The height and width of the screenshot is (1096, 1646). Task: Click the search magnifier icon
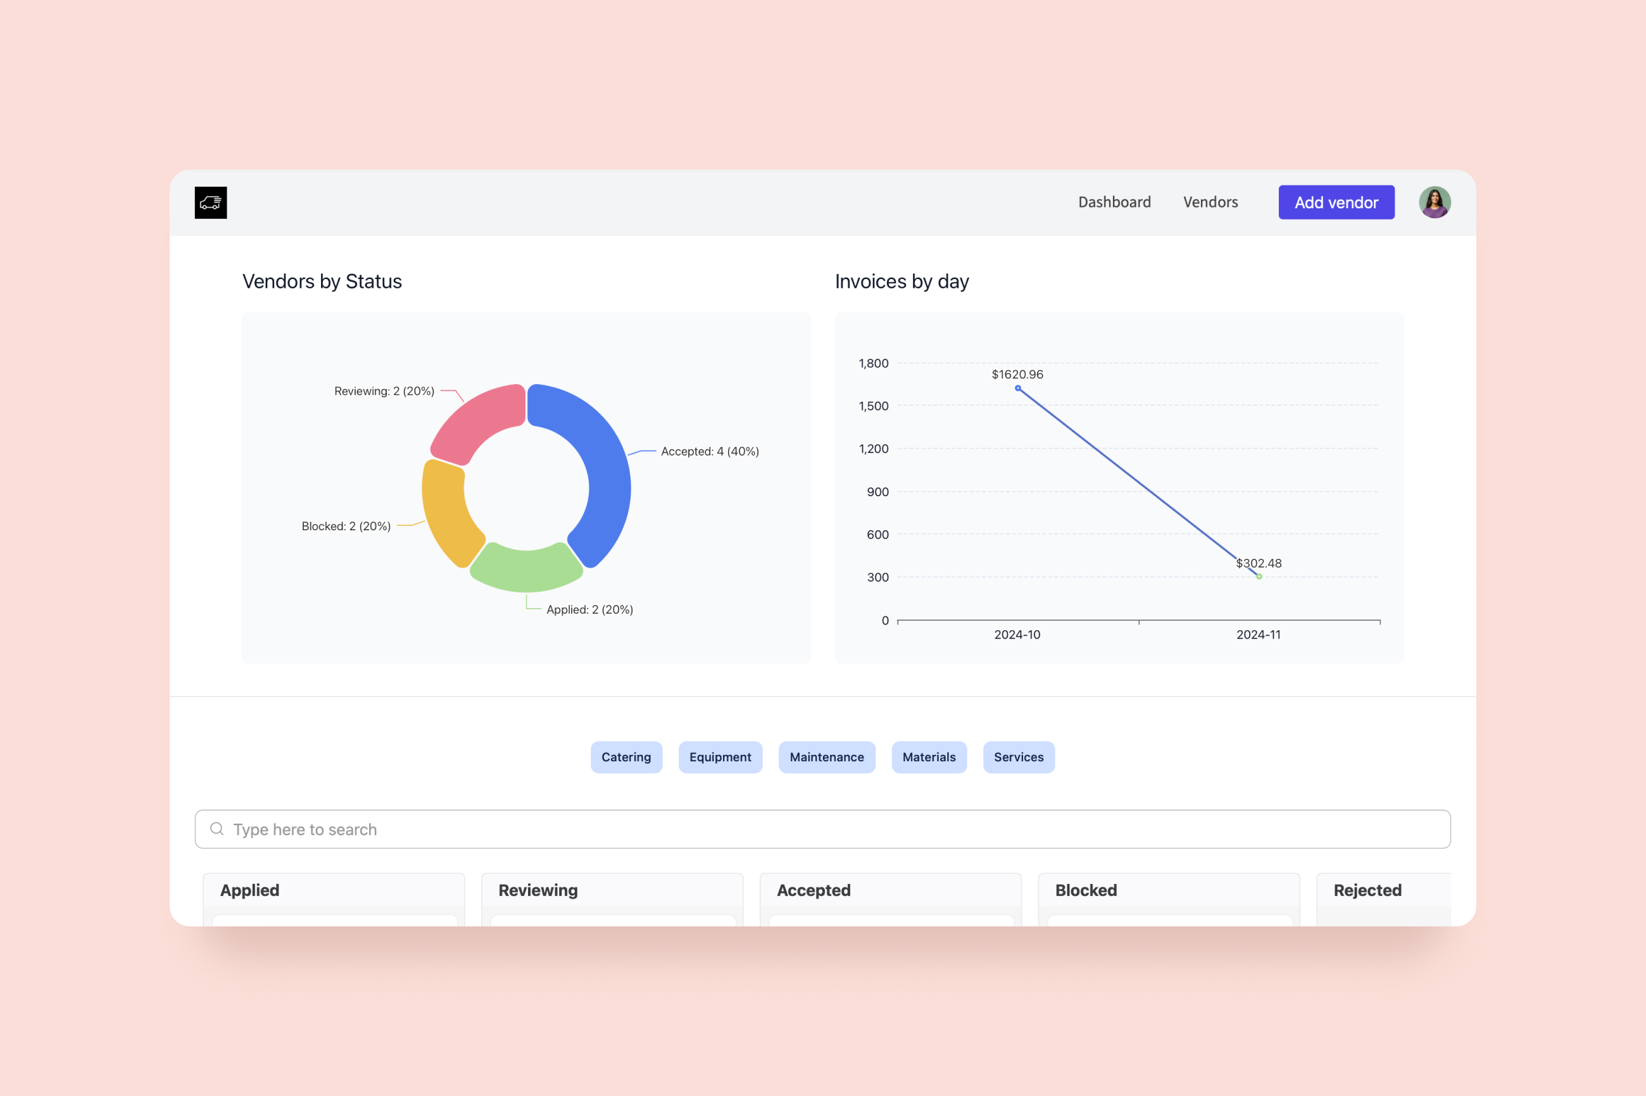coord(217,829)
